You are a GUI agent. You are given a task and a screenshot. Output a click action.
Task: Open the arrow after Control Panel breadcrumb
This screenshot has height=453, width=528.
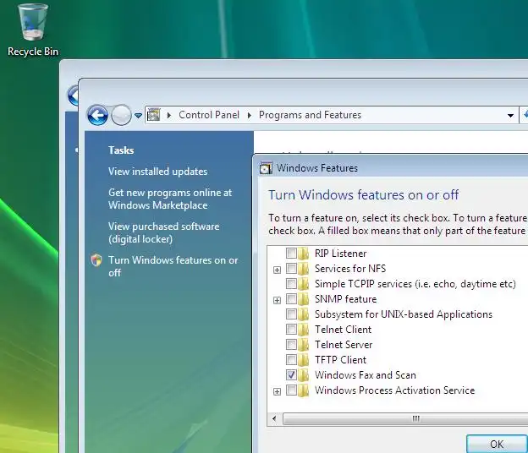[249, 115]
